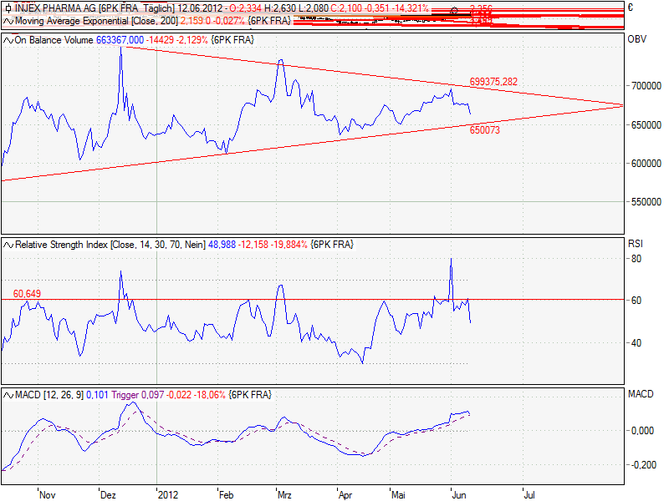
Task: Click the OBV percent change -2,129%
Action: click(192, 40)
